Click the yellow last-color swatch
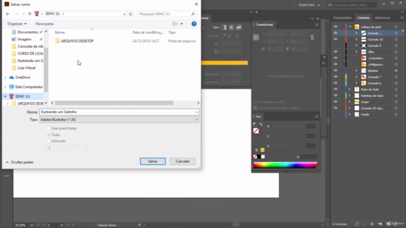The width and height of the screenshot is (406, 228). point(263,150)
